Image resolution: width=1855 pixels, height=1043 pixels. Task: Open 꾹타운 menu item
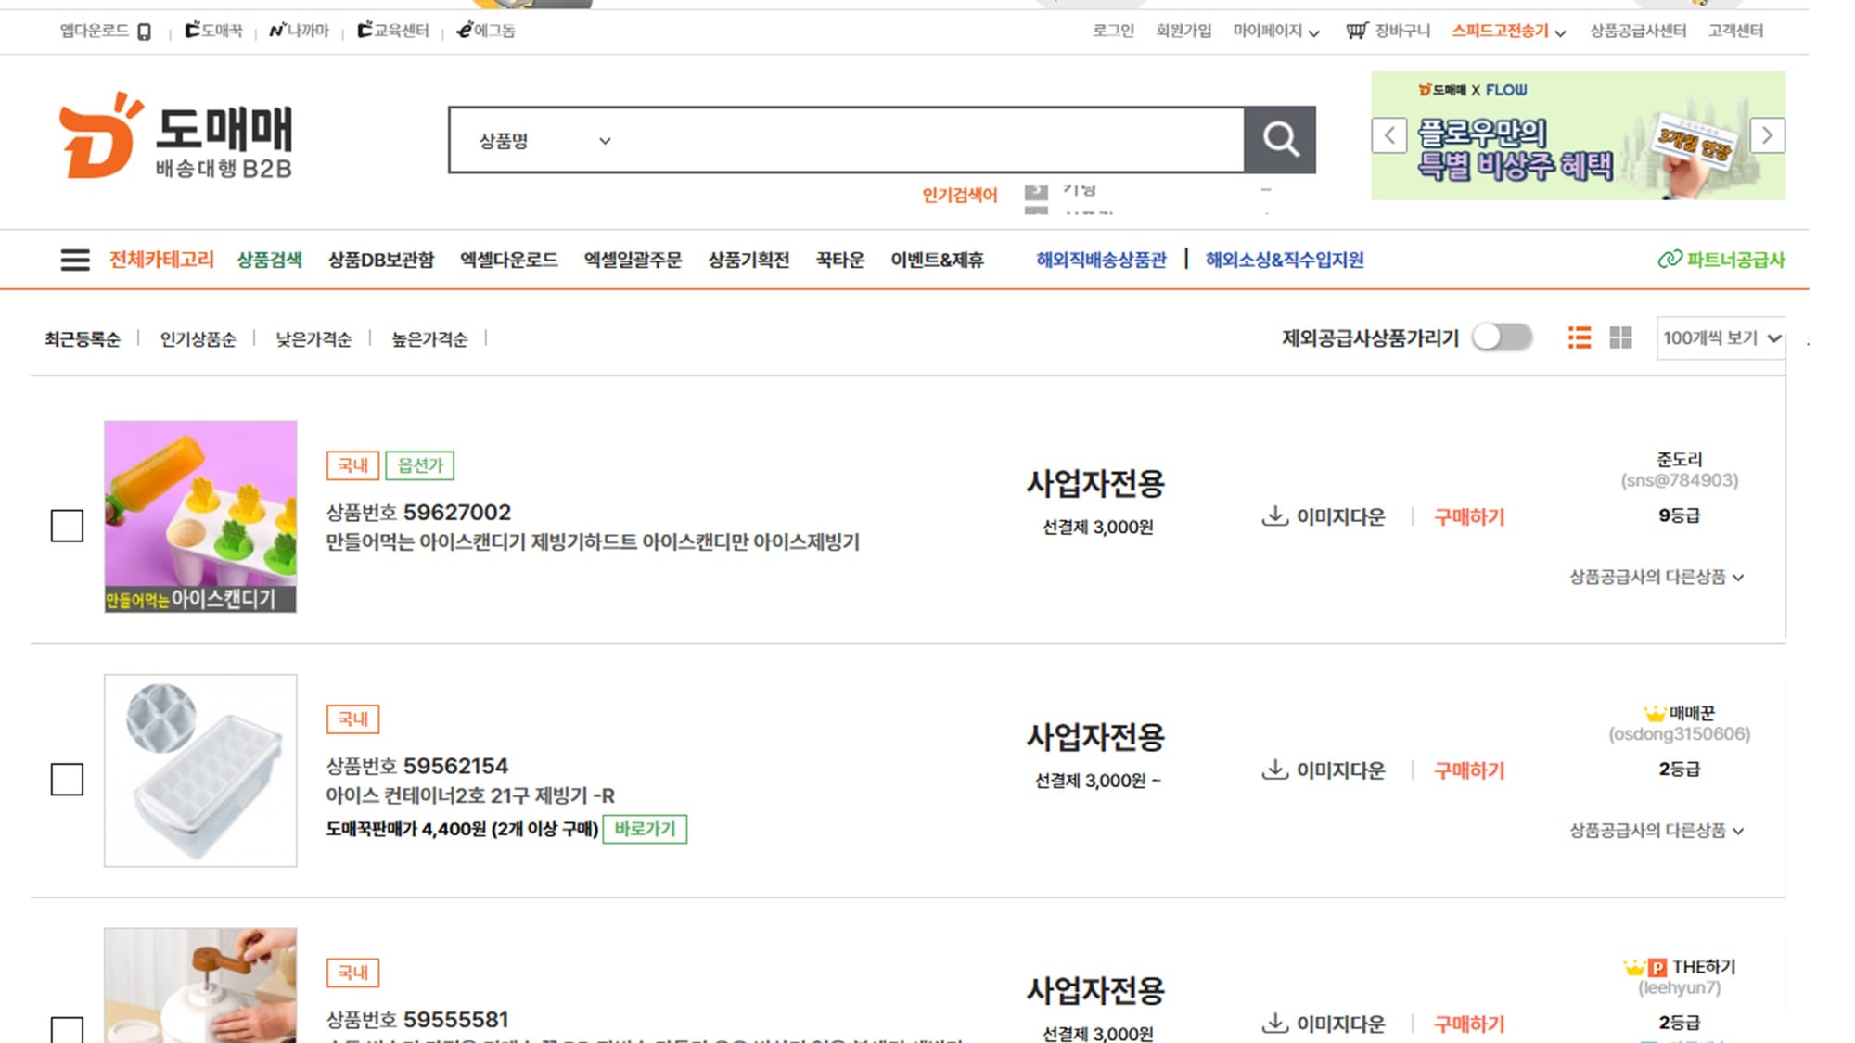click(840, 260)
